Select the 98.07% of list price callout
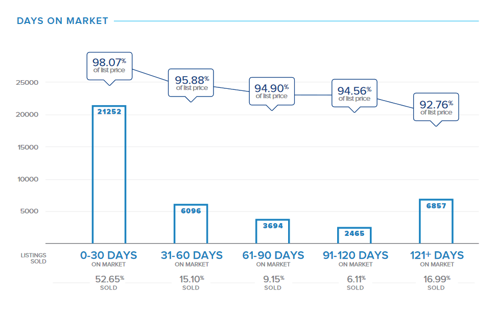 pos(109,65)
